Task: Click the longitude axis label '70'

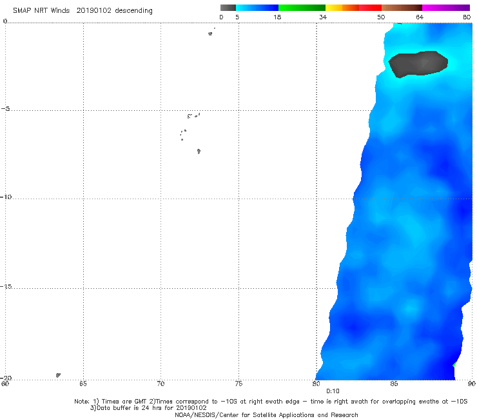Action: (x=161, y=384)
